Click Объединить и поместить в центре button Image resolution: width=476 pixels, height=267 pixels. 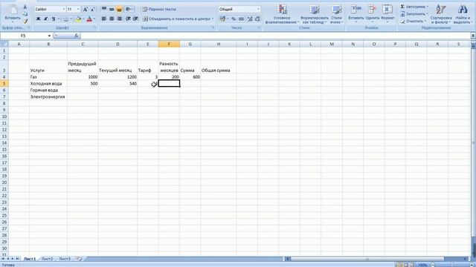tap(176, 19)
